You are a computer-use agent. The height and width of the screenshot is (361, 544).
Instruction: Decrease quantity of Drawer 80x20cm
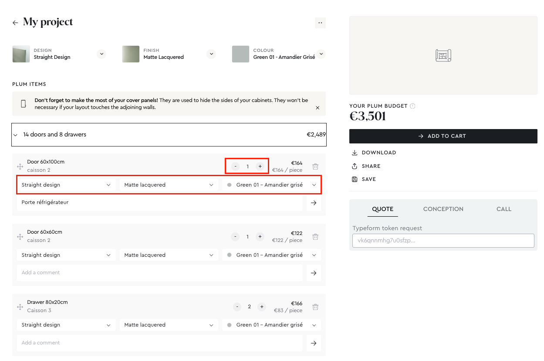(237, 307)
